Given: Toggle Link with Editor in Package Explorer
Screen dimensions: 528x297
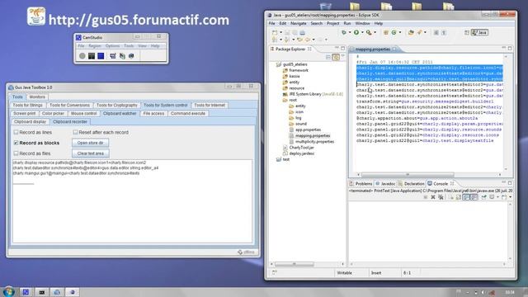Looking at the screenshot, I should coord(336,57).
